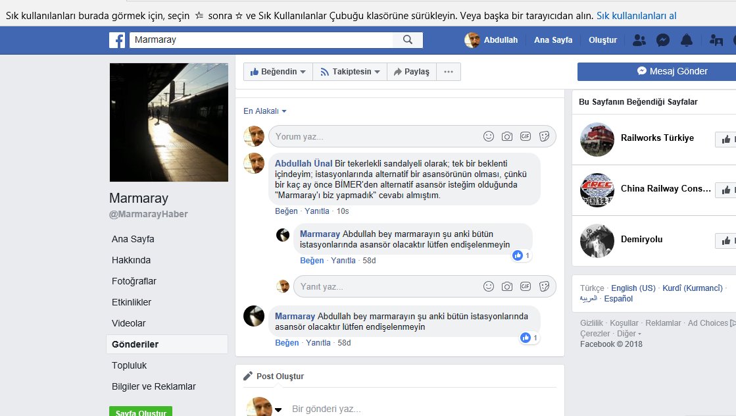The image size is (736, 416).
Task: Click the Facebook logo icon
Action: click(x=117, y=40)
